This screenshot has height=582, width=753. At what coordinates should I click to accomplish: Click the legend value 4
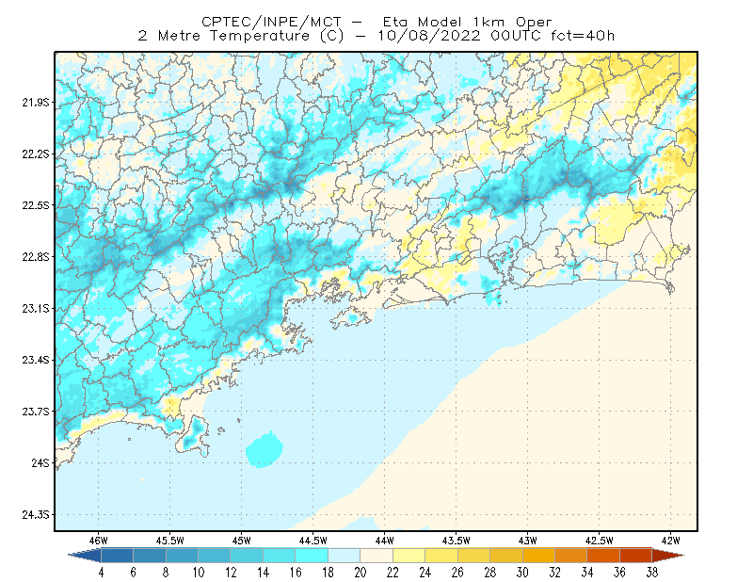click(x=101, y=573)
